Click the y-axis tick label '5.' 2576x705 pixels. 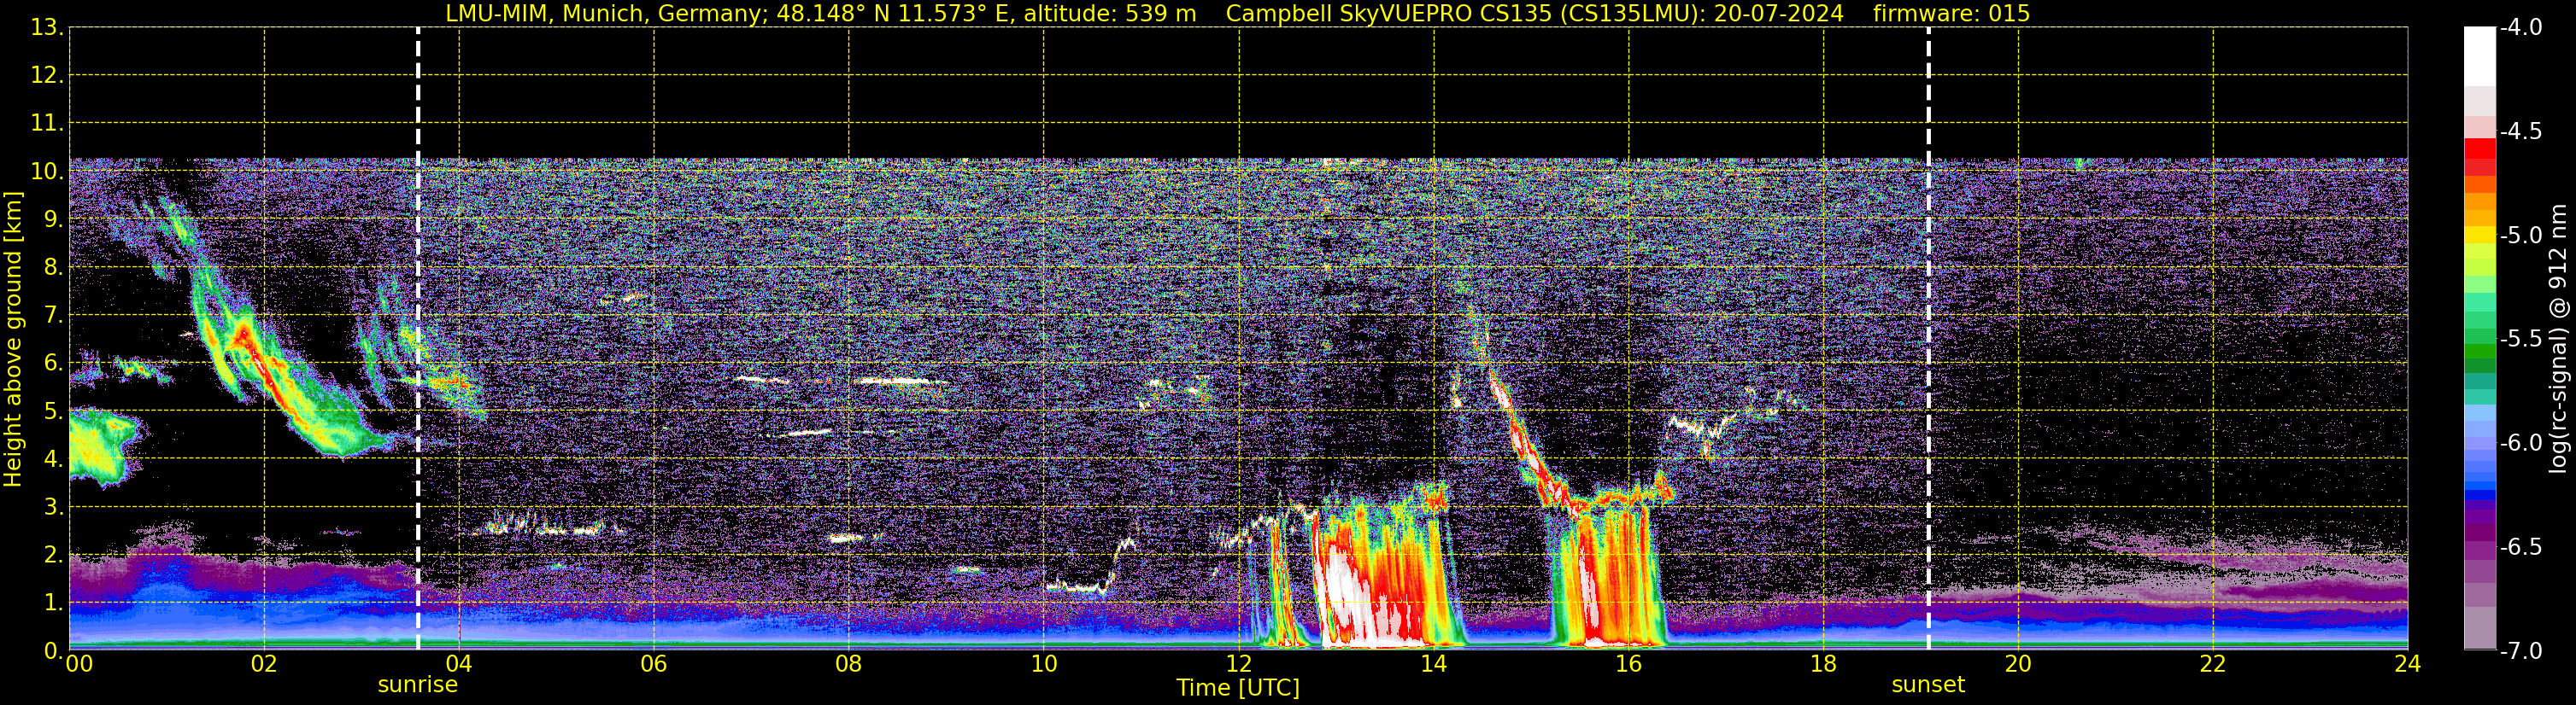click(x=54, y=411)
